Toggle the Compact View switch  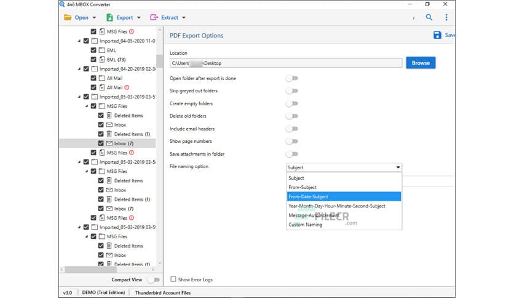click(154, 280)
